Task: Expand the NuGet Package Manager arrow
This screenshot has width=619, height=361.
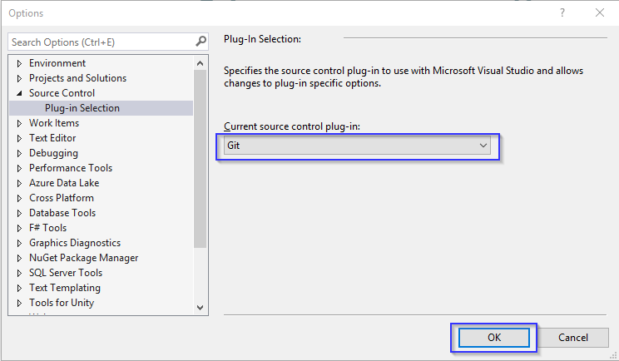Action: pos(19,258)
